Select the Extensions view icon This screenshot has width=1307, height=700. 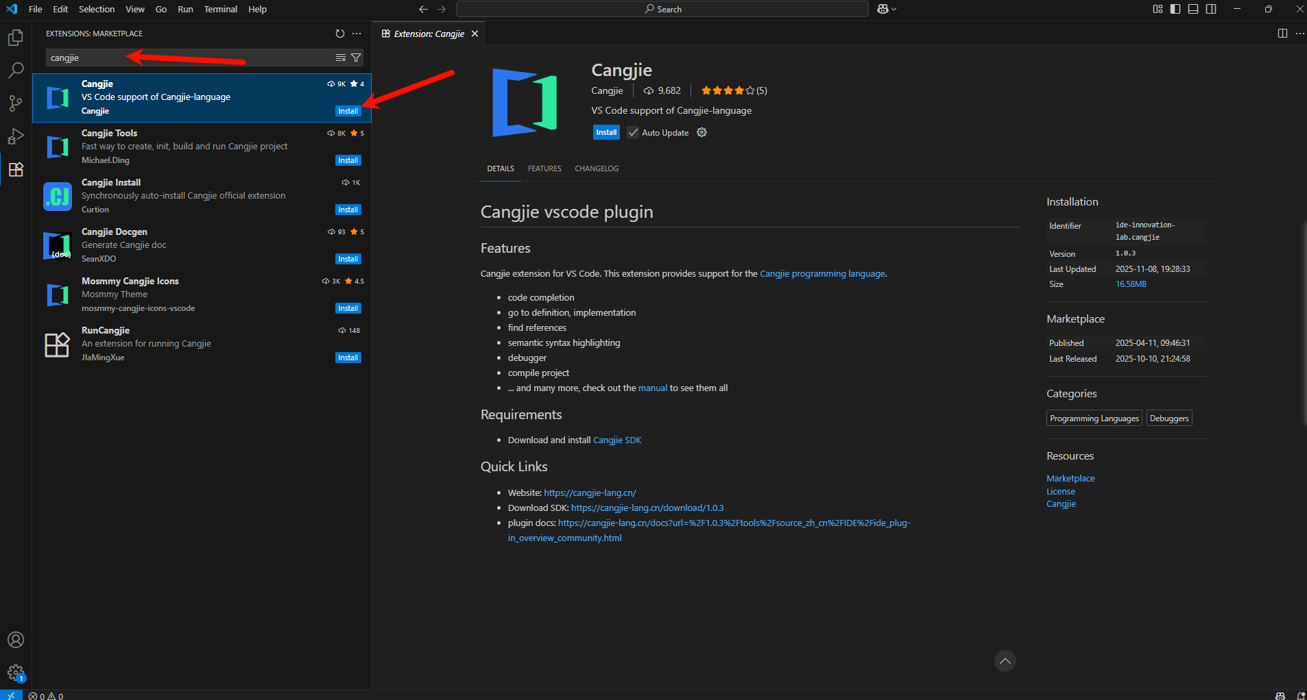pyautogui.click(x=16, y=169)
